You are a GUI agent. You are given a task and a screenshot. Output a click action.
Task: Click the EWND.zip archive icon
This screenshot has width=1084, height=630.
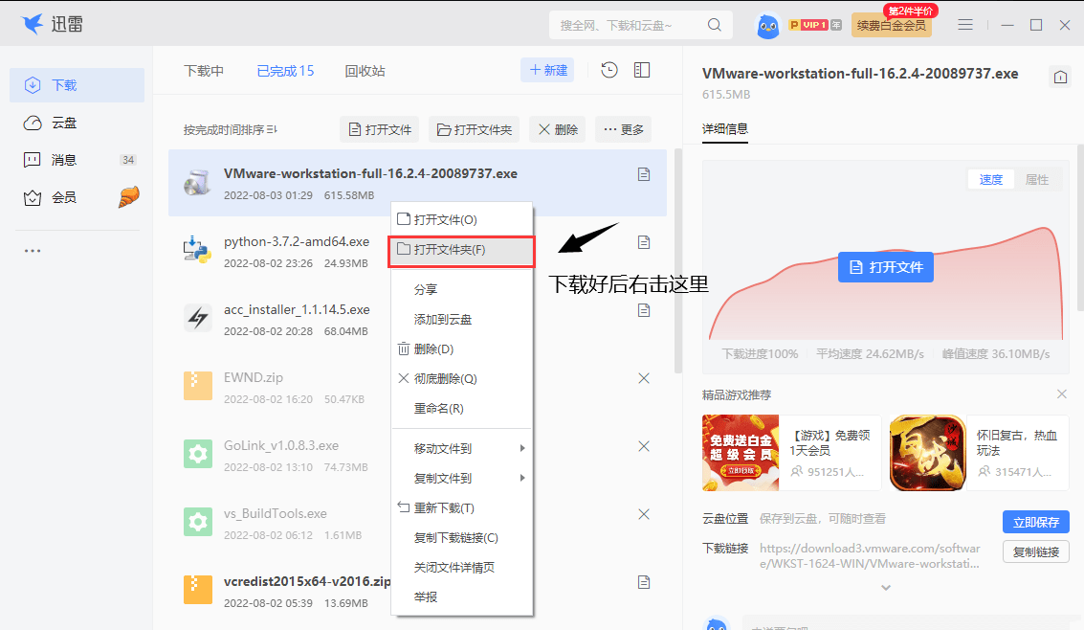[197, 386]
